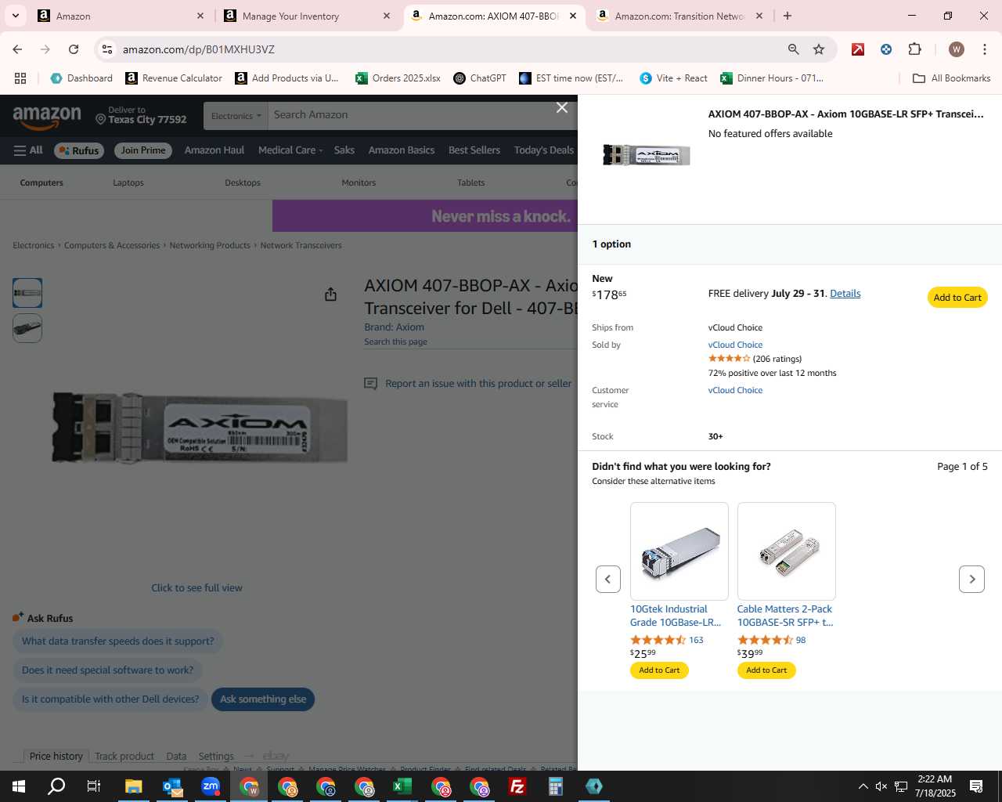Image resolution: width=1002 pixels, height=802 pixels.
Task: Show next alternative items with right arrow
Action: point(971,580)
